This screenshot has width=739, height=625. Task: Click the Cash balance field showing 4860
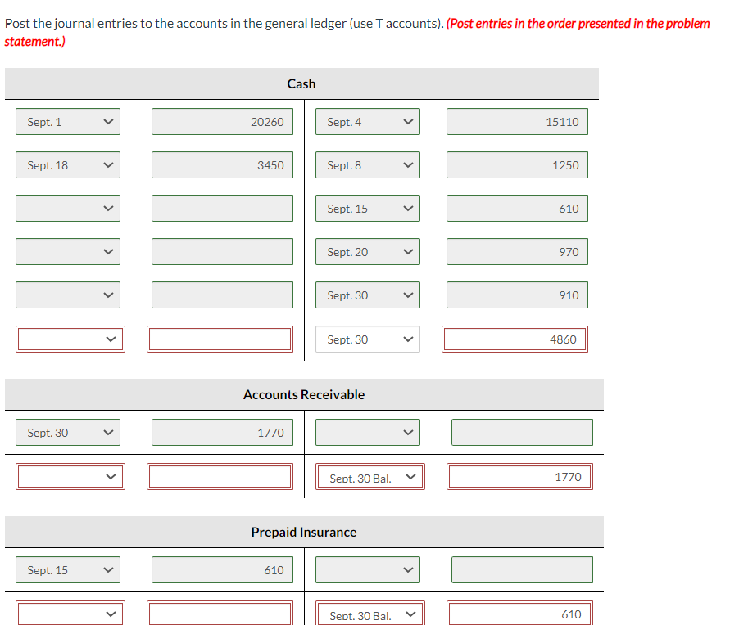pyautogui.click(x=515, y=339)
